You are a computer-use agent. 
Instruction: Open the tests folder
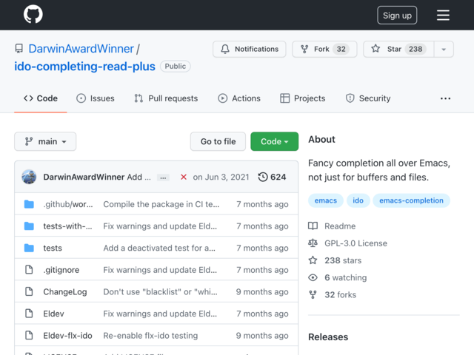pos(53,248)
